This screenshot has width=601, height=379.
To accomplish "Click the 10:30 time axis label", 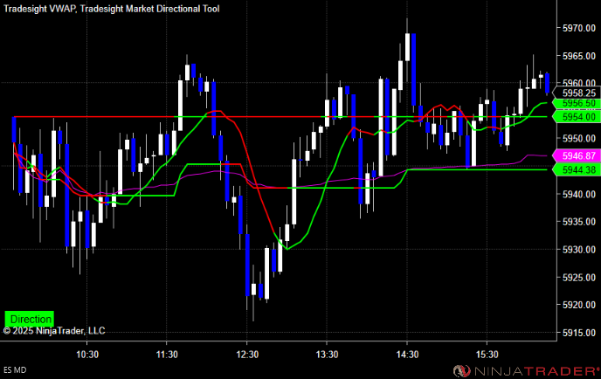I will 87,354.
